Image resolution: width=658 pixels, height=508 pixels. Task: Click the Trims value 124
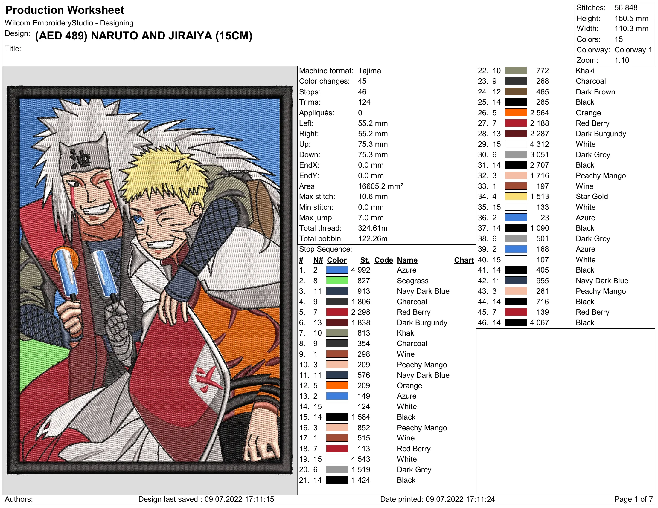click(x=364, y=102)
